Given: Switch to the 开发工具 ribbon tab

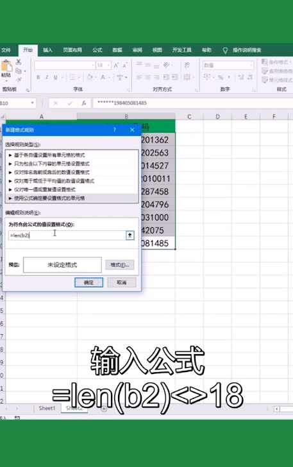Looking at the screenshot, I should tap(181, 50).
